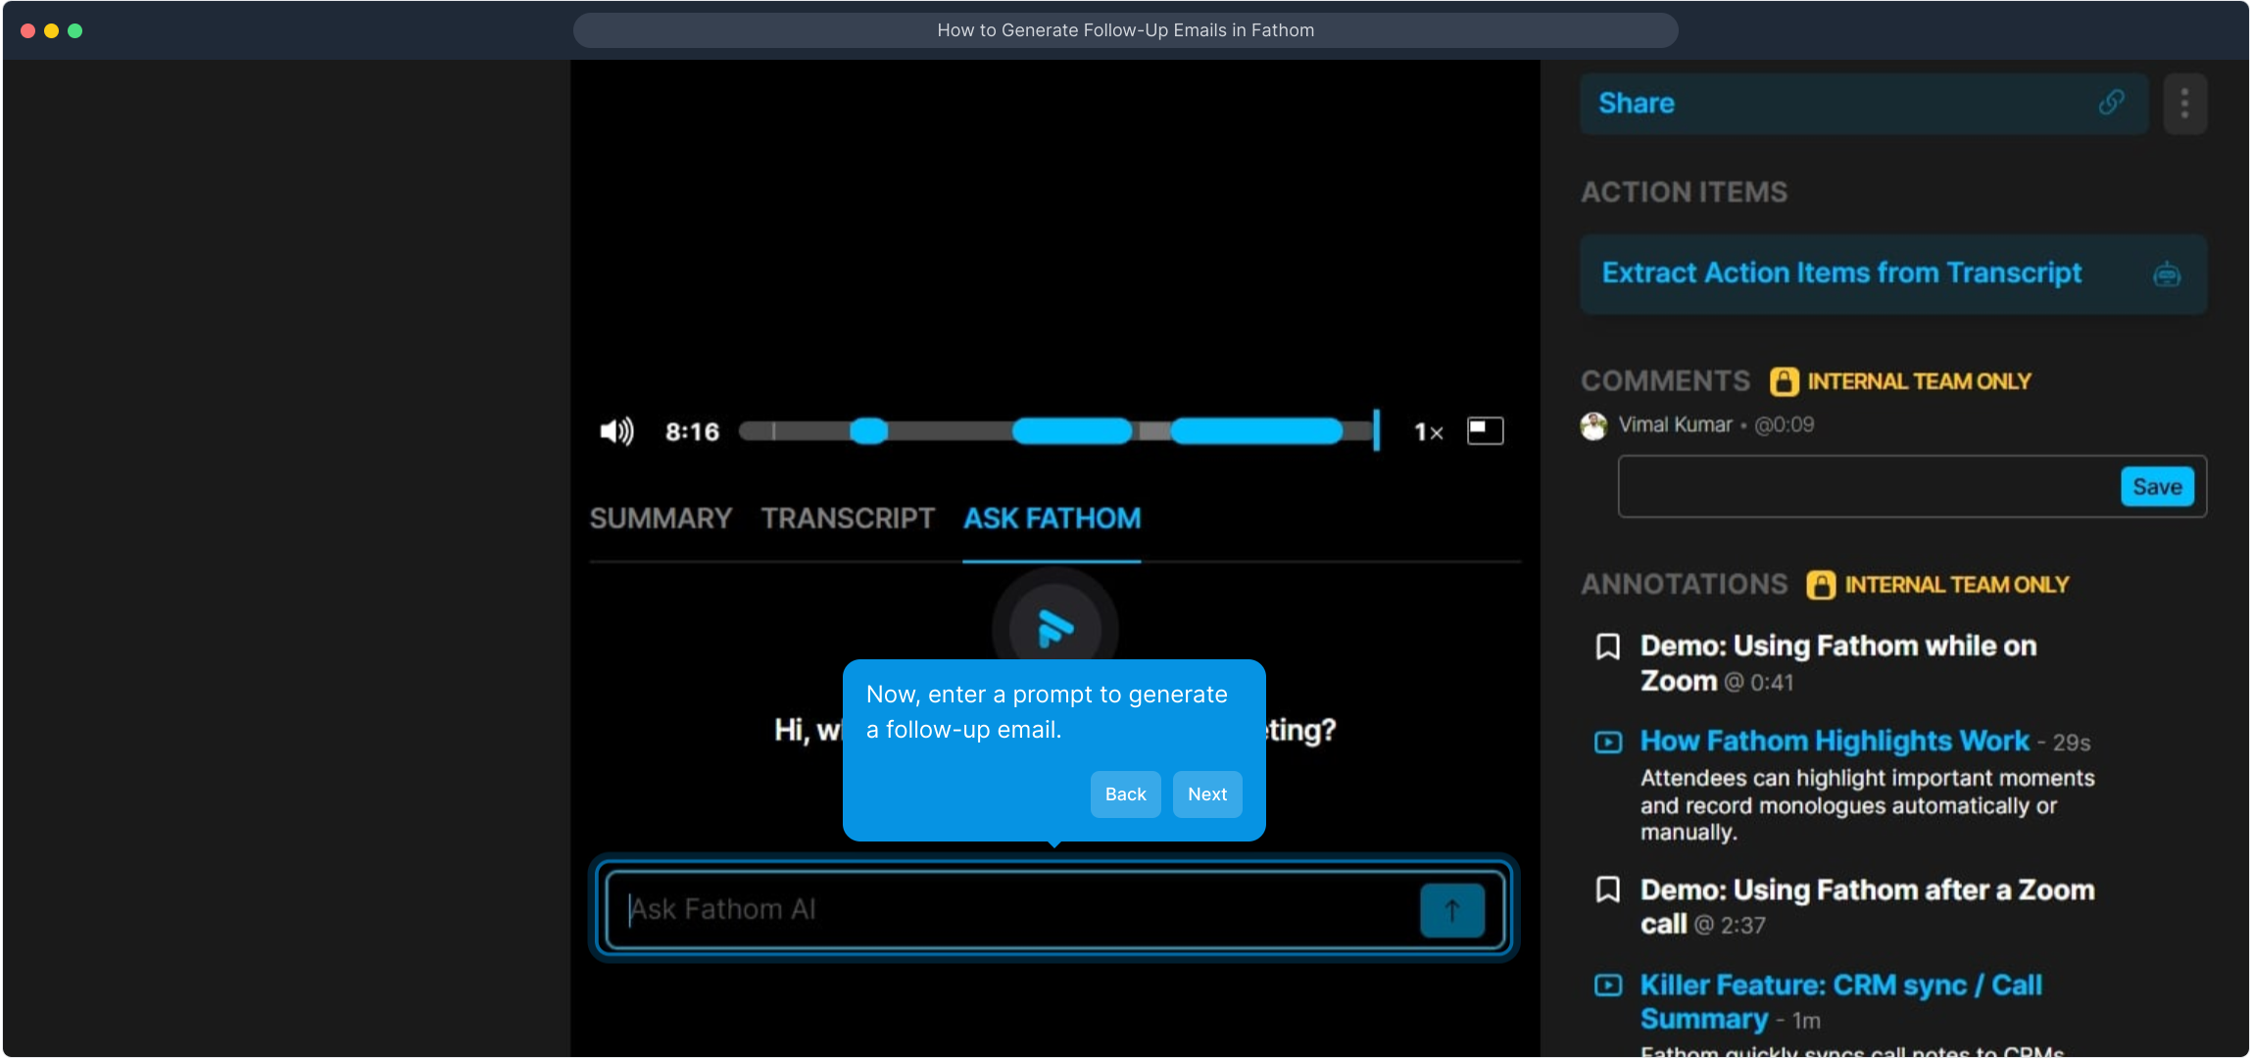
Task: Click the ACTION ITEMS heading
Action: 1684,192
